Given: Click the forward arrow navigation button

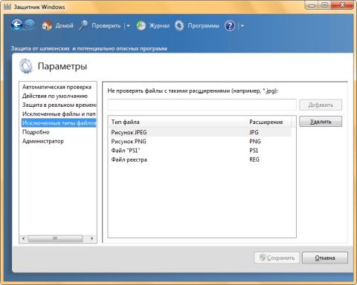Looking at the screenshot, I should (x=30, y=25).
